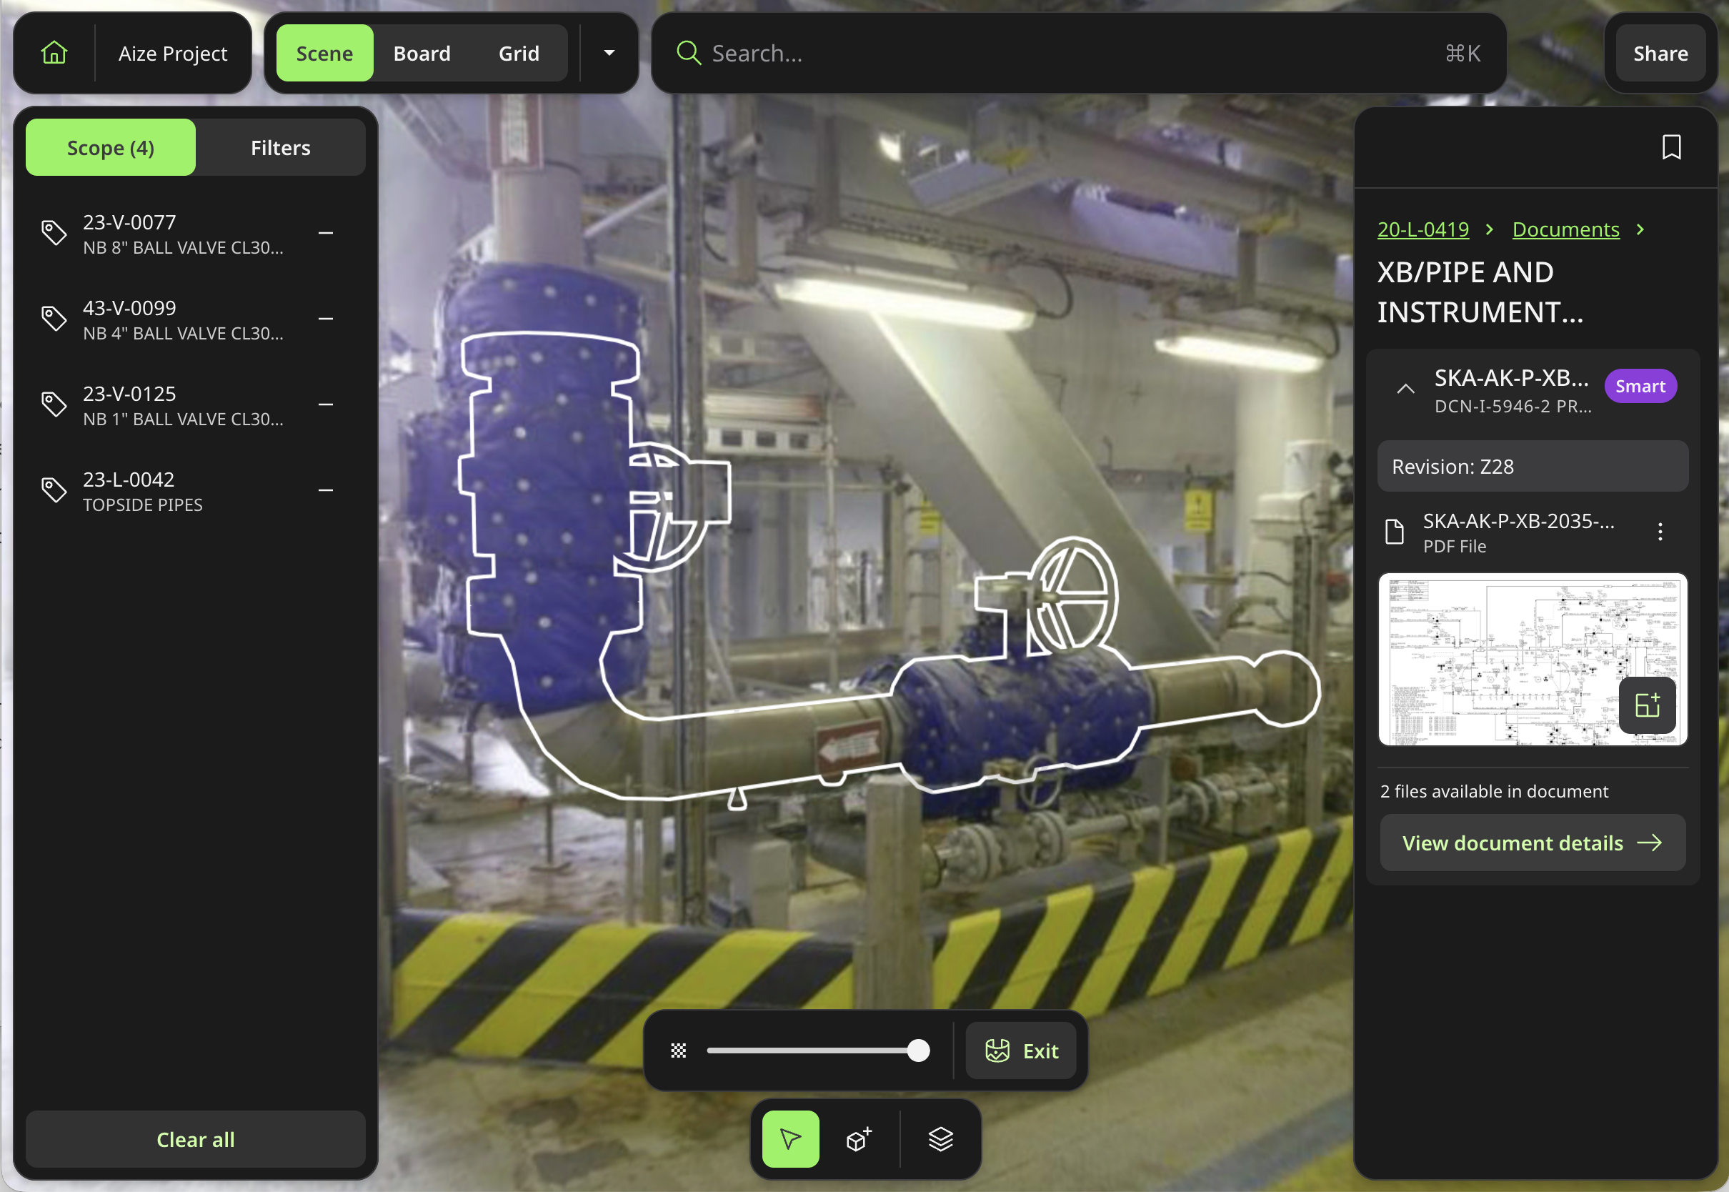The image size is (1729, 1192).
Task: Click the tag icon for 23-L-0042
Action: [x=54, y=491]
